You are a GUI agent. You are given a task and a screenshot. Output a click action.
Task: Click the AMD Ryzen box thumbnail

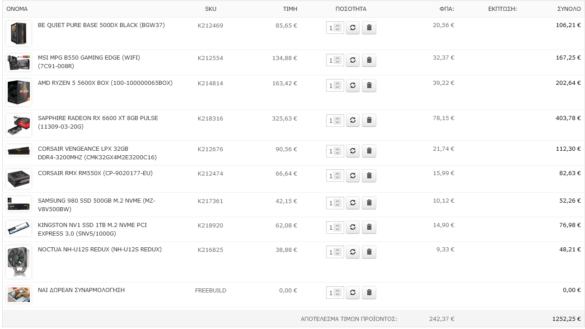19,92
